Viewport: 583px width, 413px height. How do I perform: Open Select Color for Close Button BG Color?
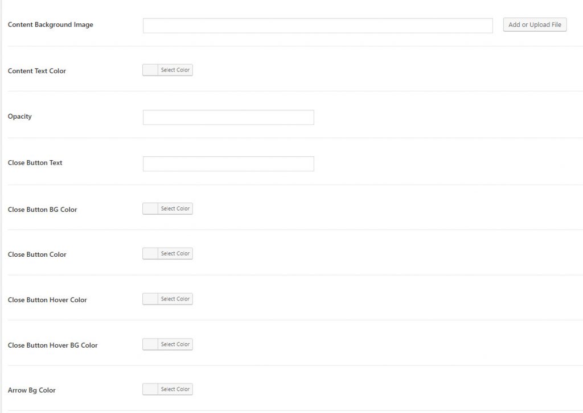(175, 209)
